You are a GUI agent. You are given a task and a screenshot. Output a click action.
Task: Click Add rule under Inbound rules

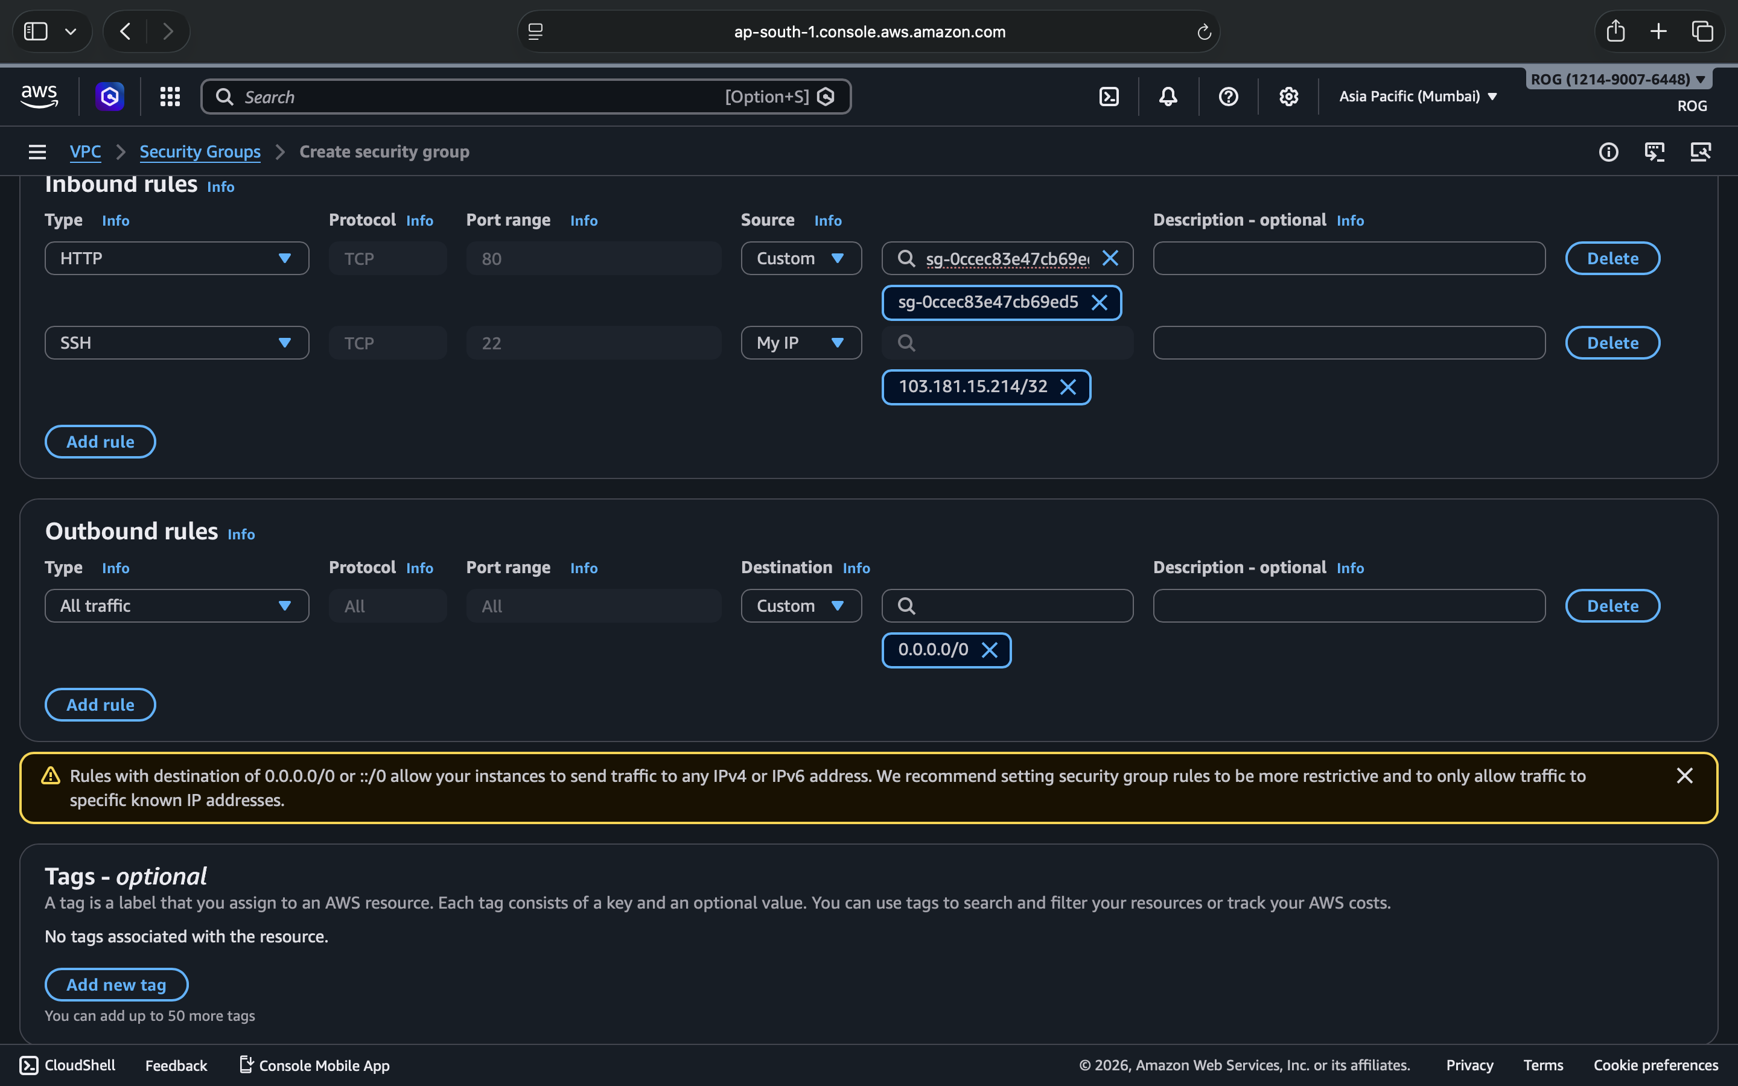click(x=100, y=442)
